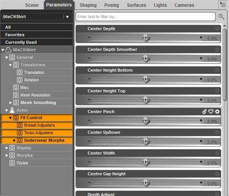
Task: Expand the Mesh Smoothing group
Action: click(x=11, y=103)
